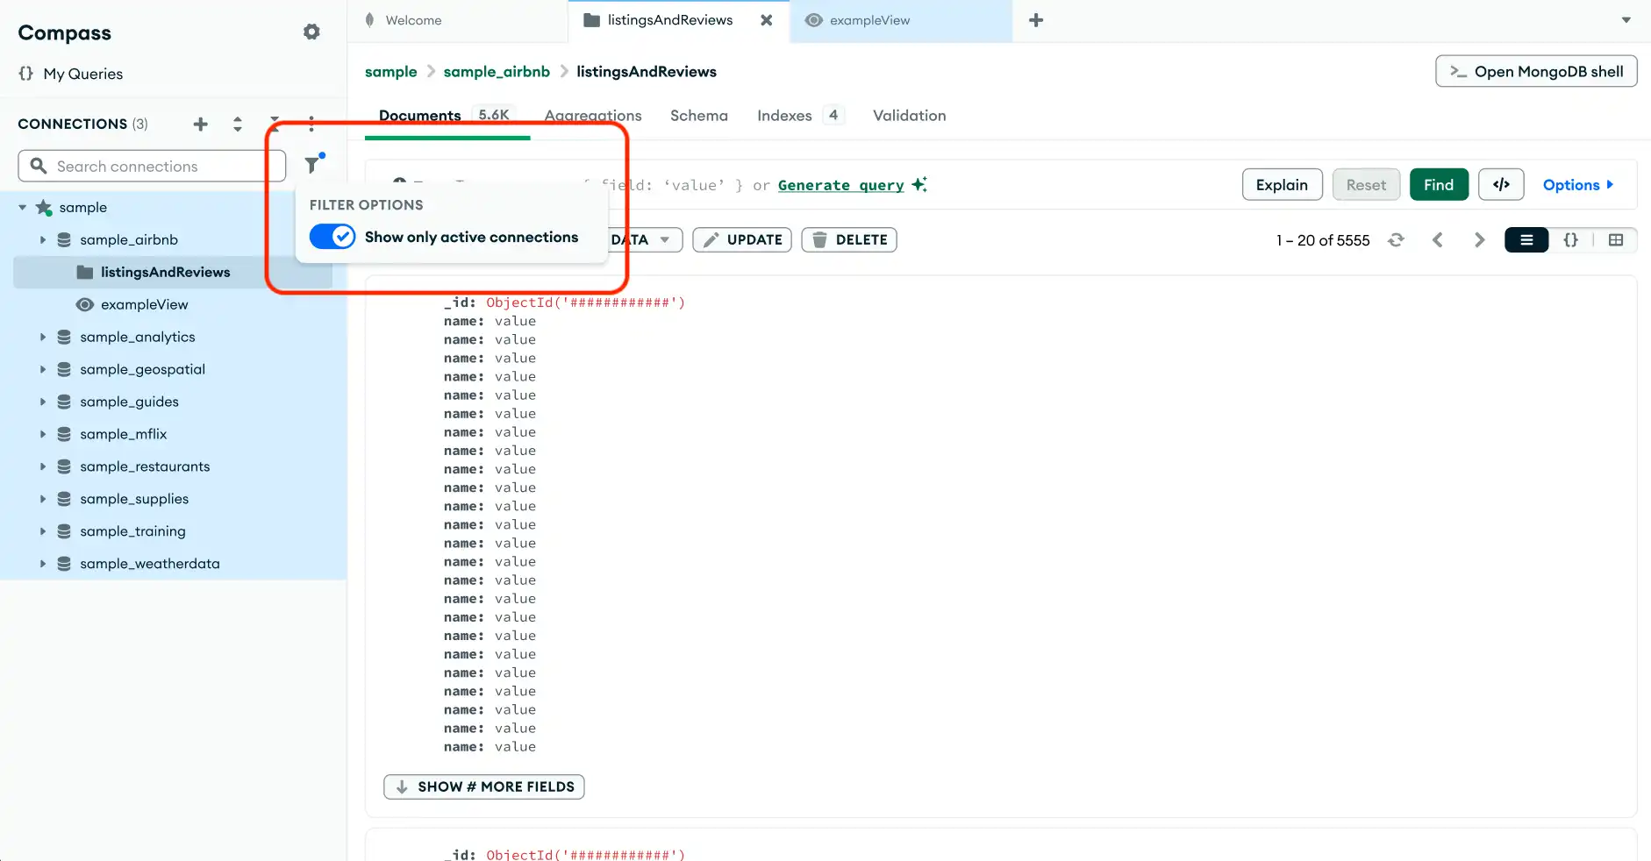Click the Open MongoDB shell button
The width and height of the screenshot is (1651, 861).
coord(1535,71)
